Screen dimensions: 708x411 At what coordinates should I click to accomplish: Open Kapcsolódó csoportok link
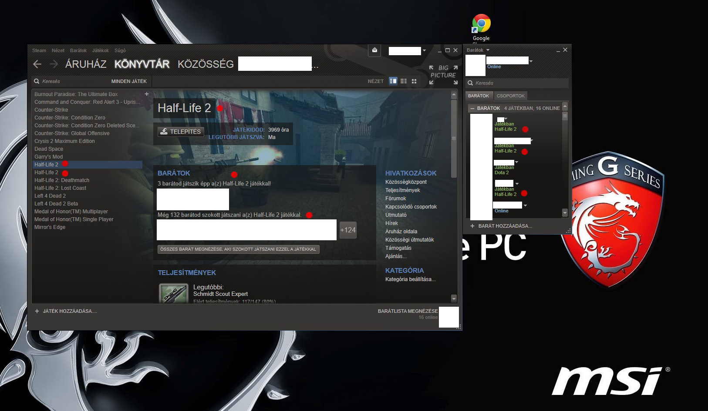(x=411, y=207)
